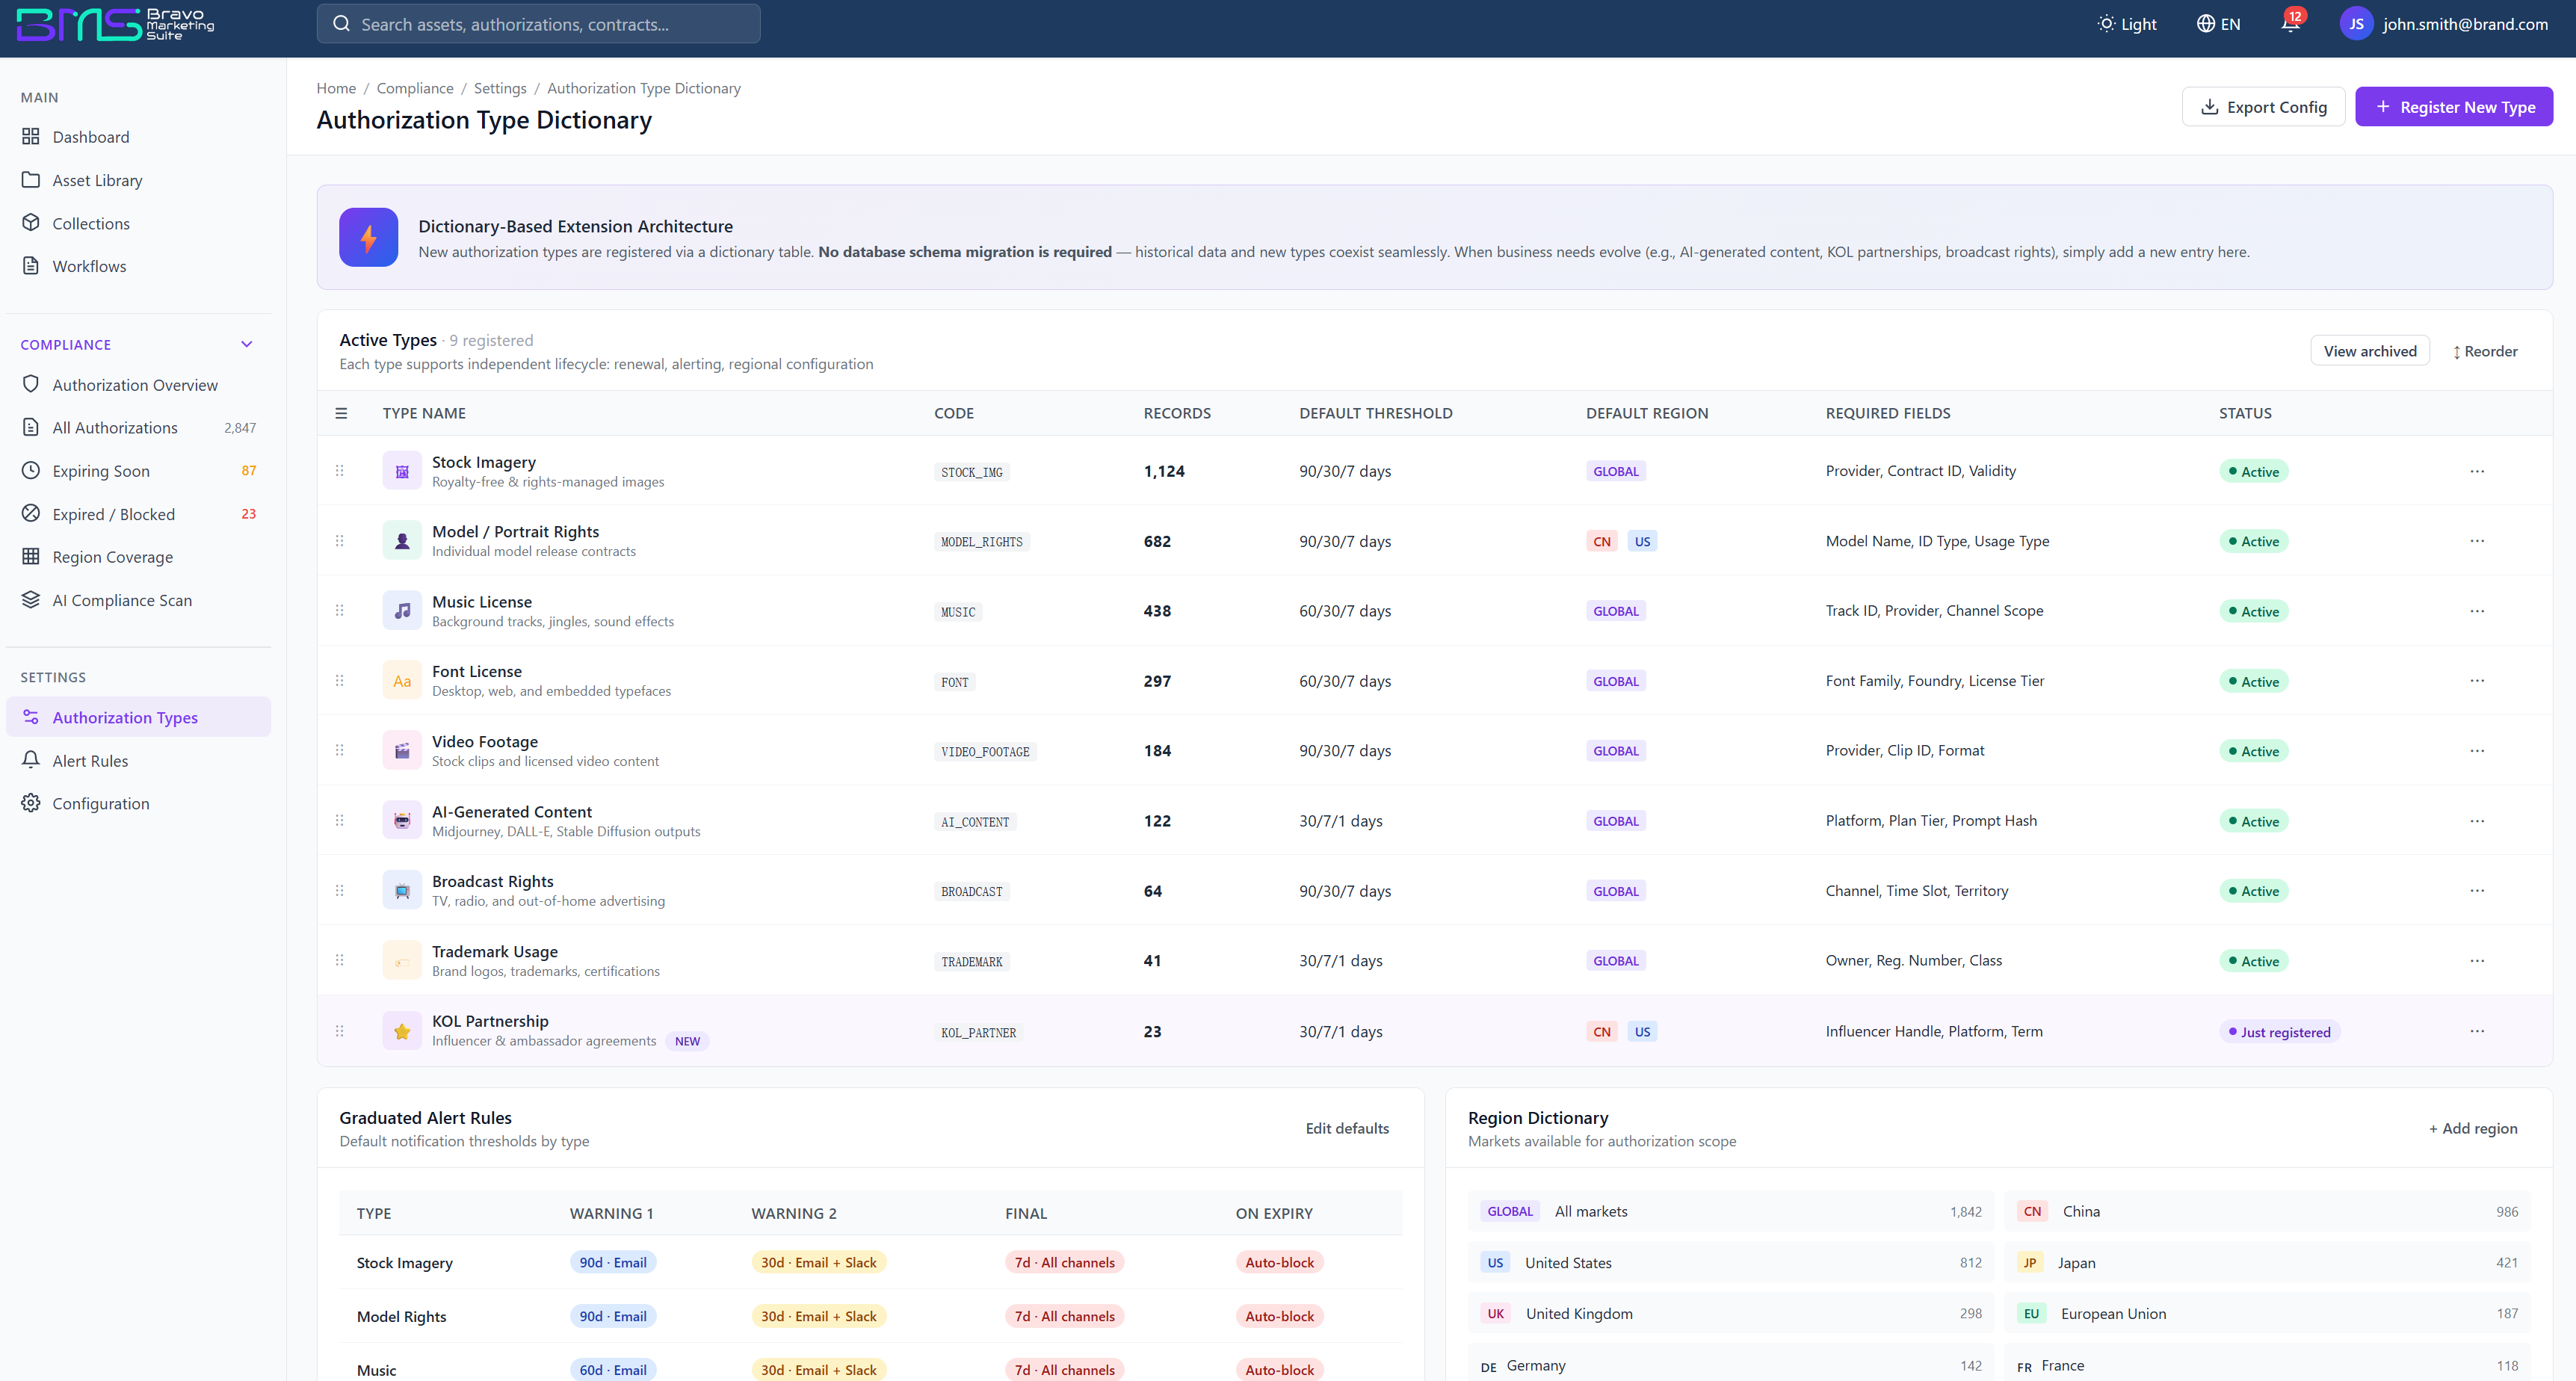This screenshot has width=2576, height=1381.
Task: Toggle the Reorder mode for types
Action: [x=2484, y=351]
